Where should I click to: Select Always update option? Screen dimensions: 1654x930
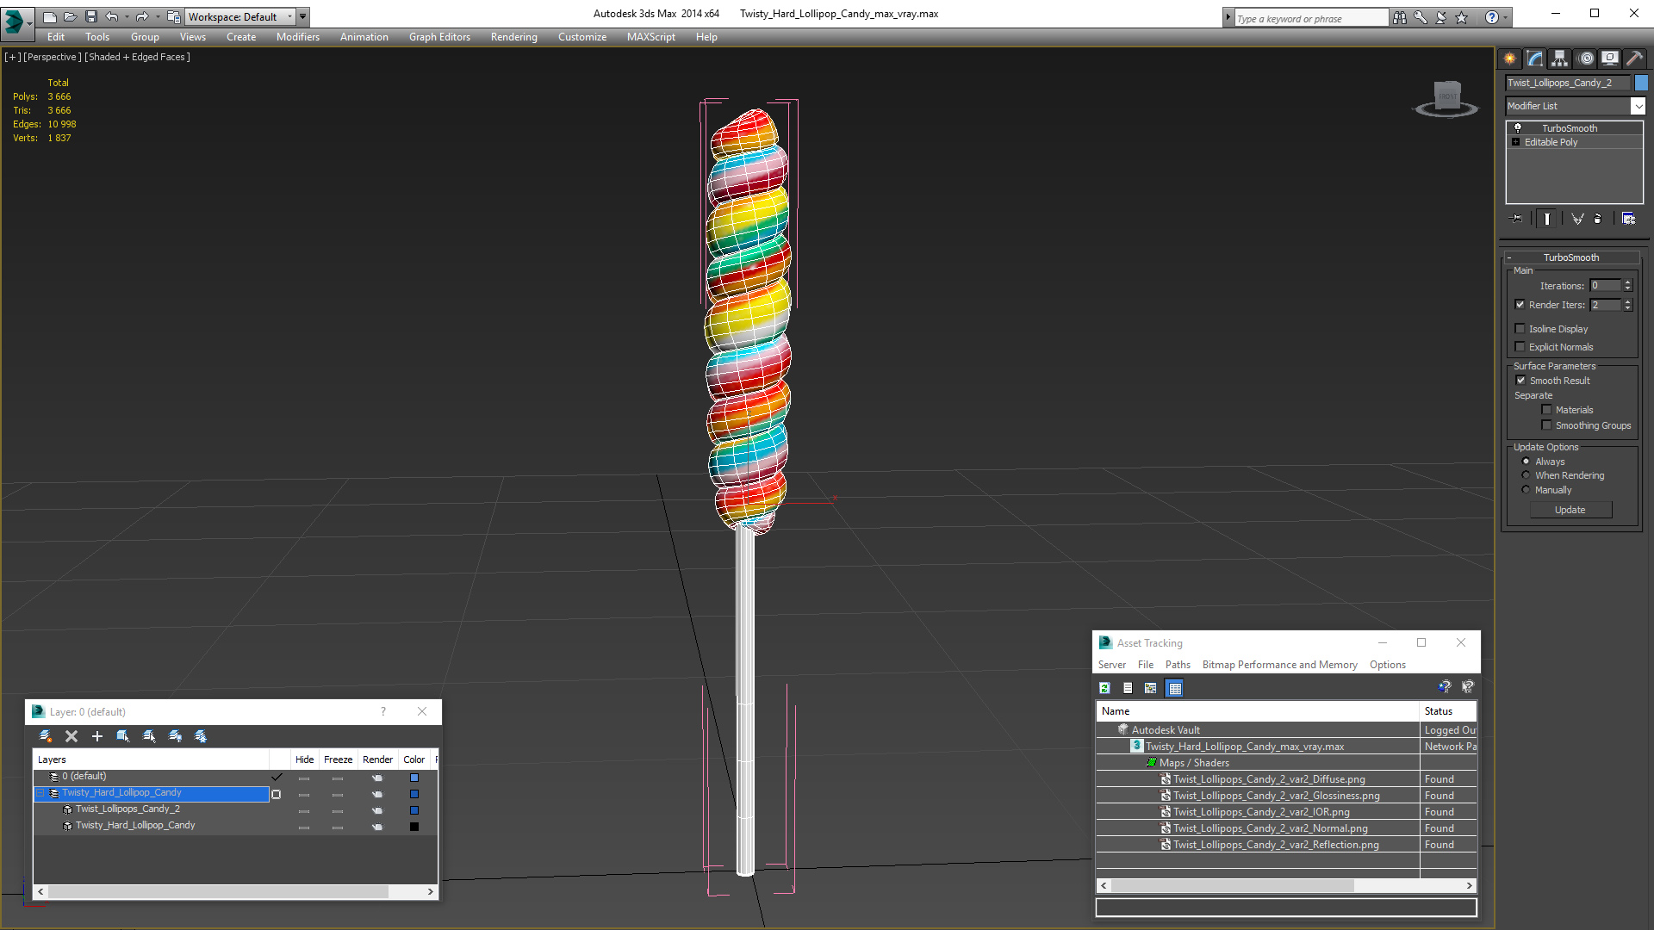(1526, 461)
